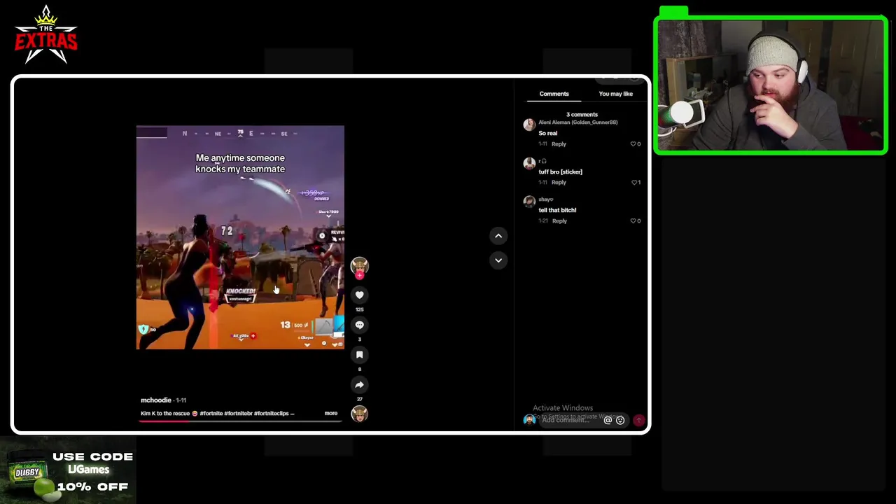Save video with the bookmark icon
This screenshot has height=504, width=896.
click(x=359, y=355)
